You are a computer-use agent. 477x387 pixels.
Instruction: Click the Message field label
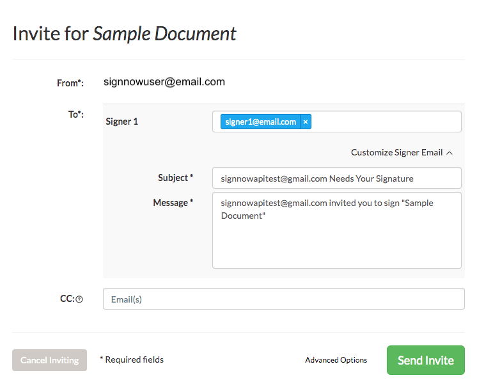[173, 203]
